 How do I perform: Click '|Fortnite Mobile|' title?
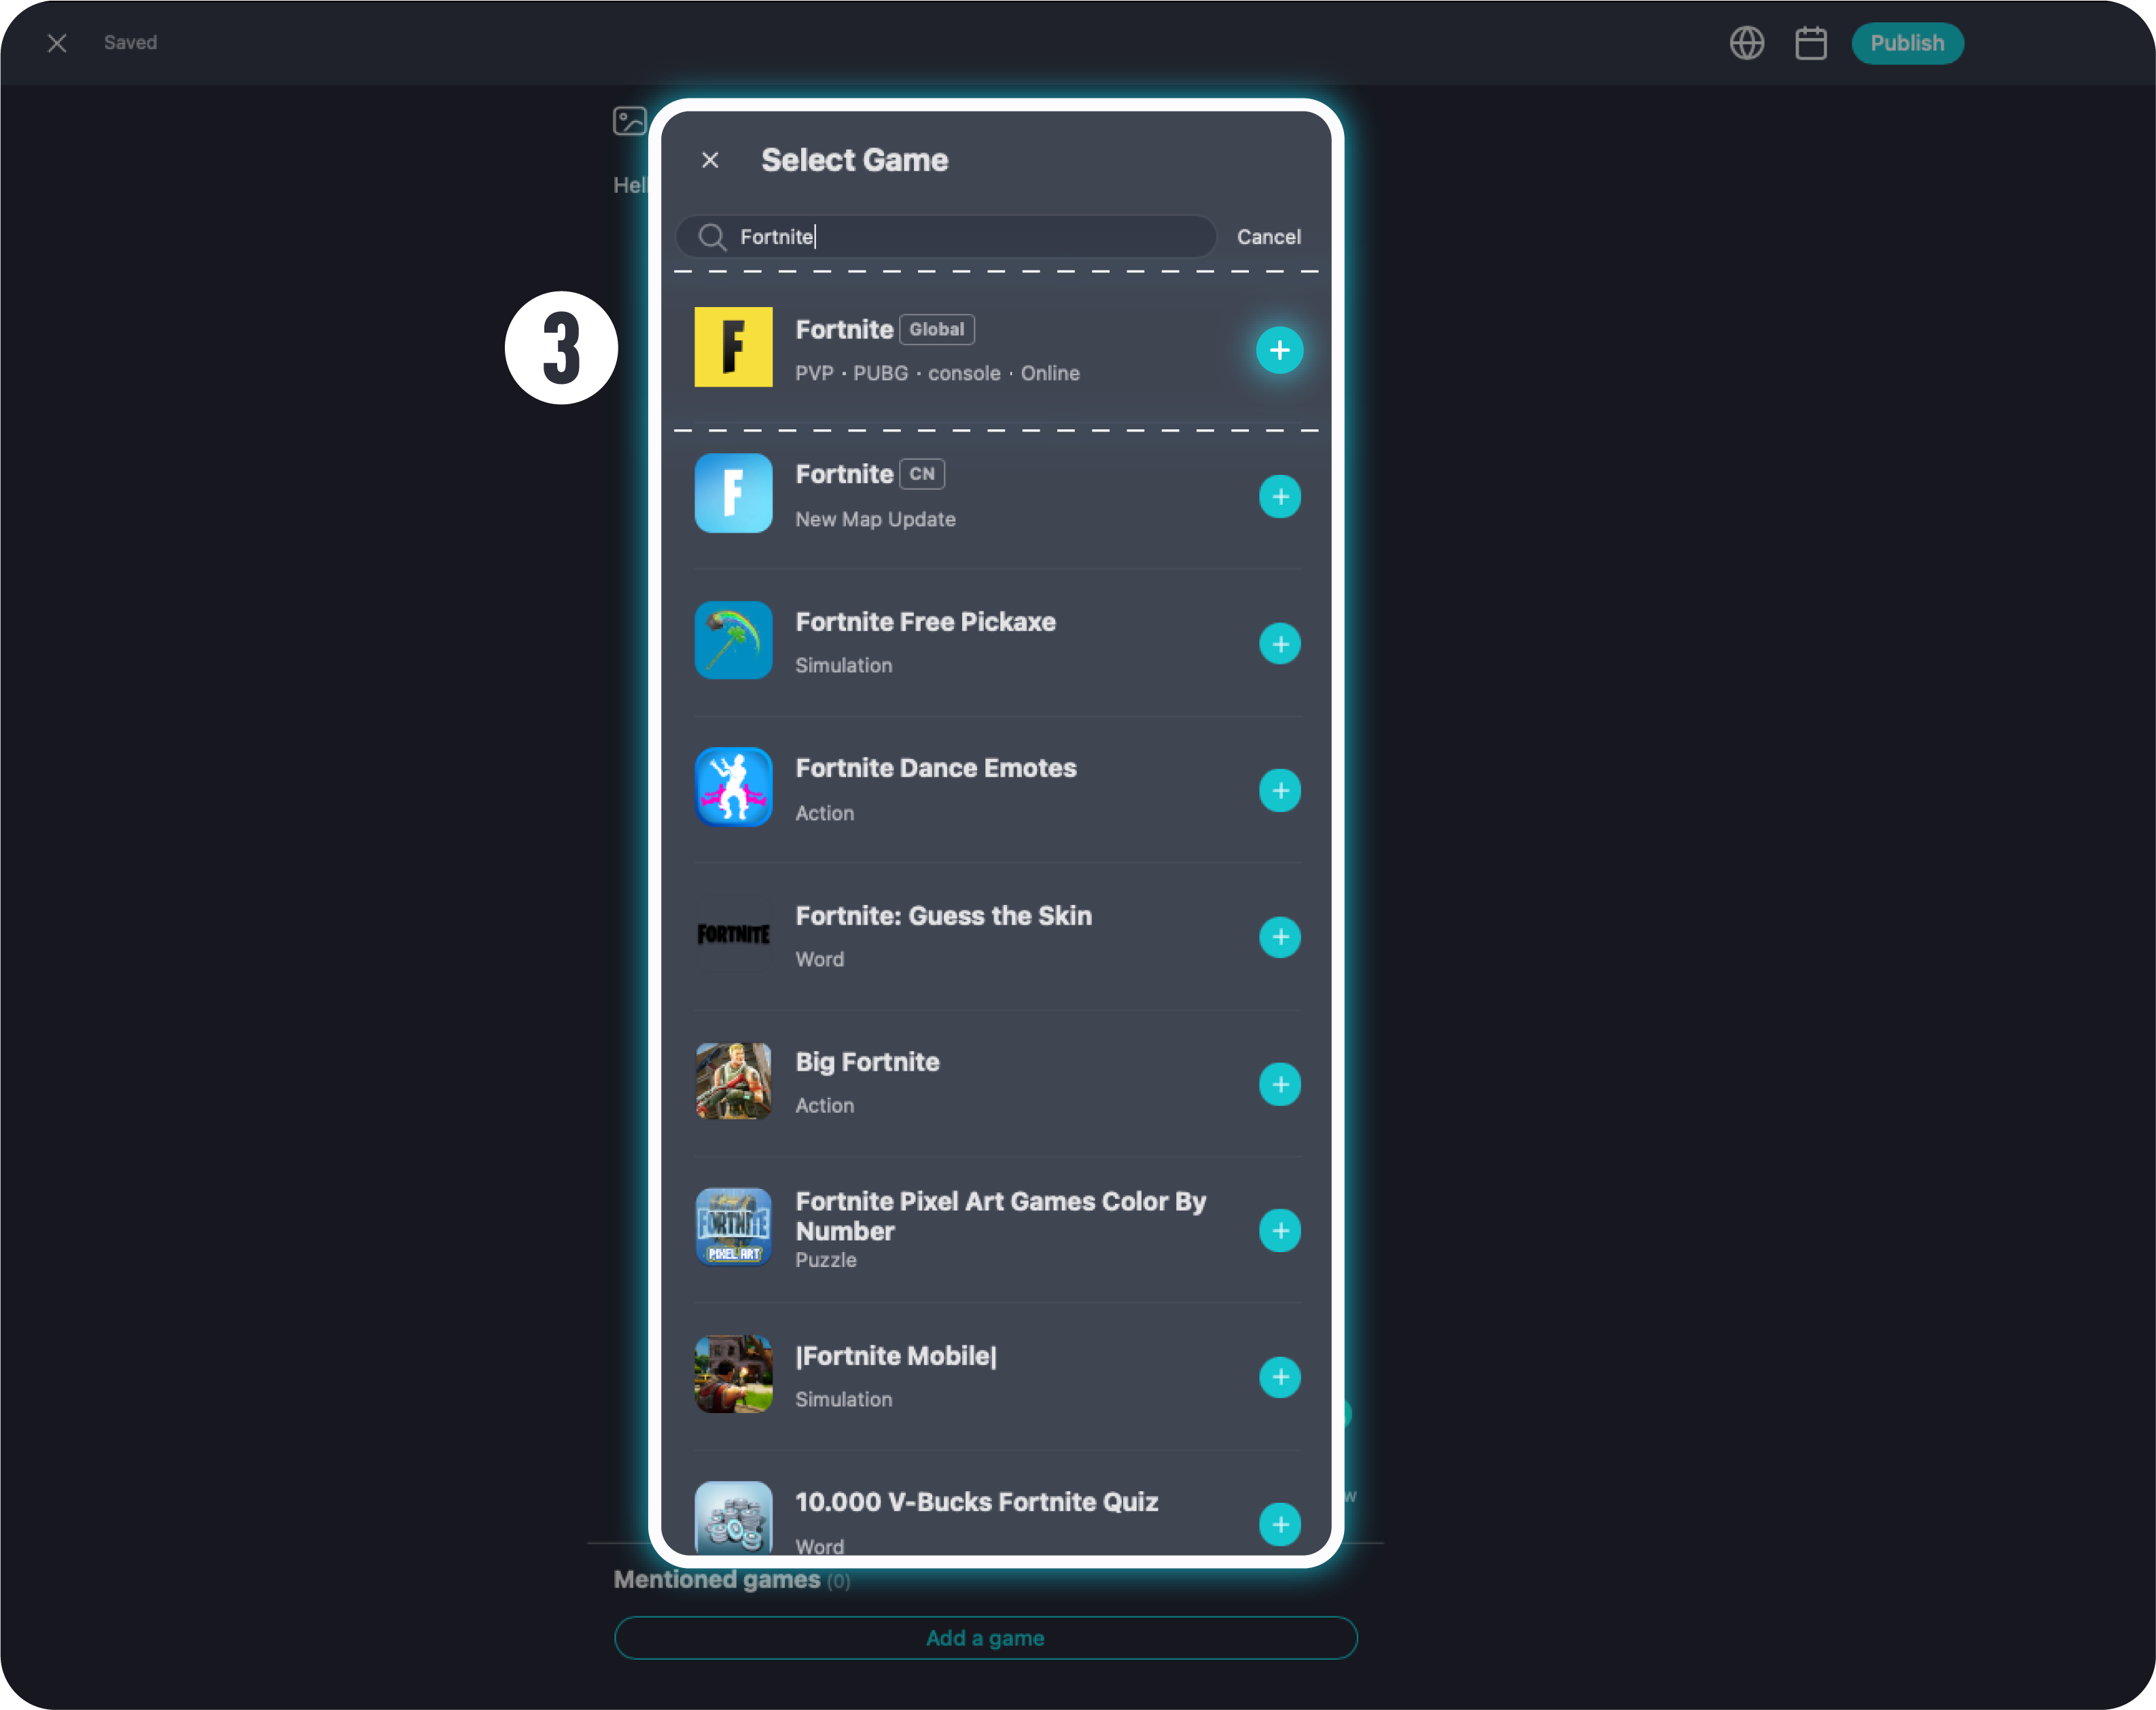click(x=895, y=1356)
